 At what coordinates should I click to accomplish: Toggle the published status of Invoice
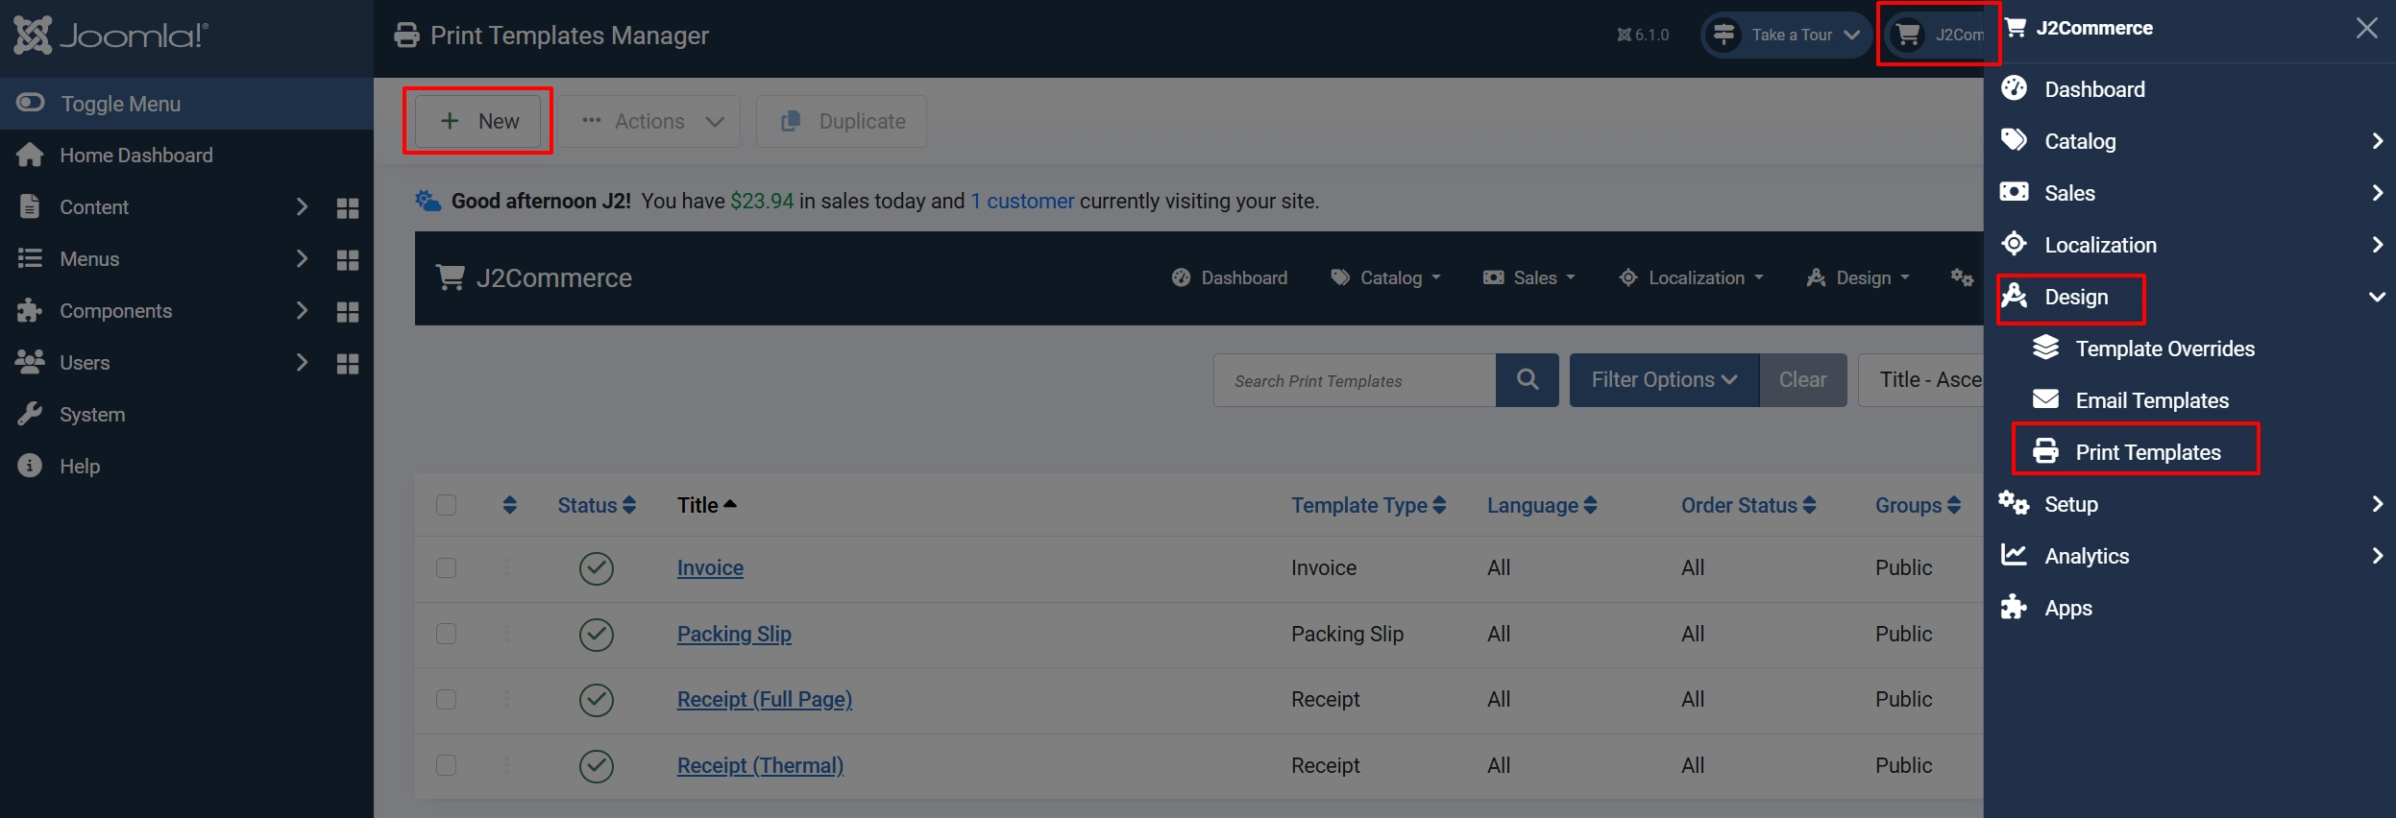597,568
